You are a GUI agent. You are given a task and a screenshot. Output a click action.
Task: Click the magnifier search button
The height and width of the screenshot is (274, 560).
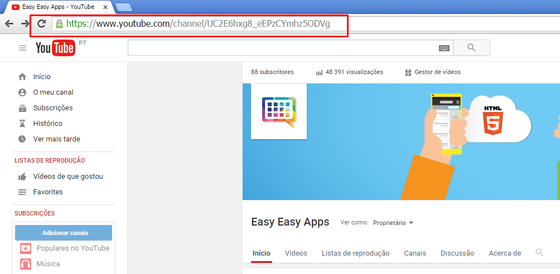[x=471, y=48]
